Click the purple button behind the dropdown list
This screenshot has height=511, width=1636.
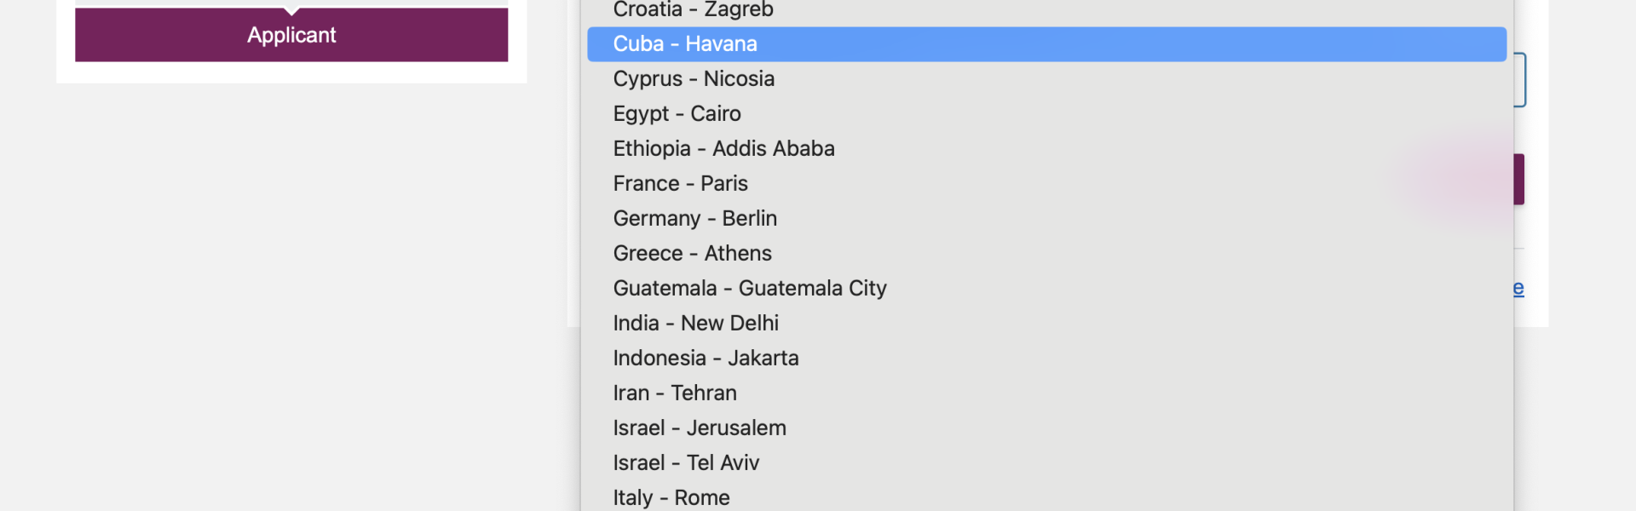pos(1519,179)
